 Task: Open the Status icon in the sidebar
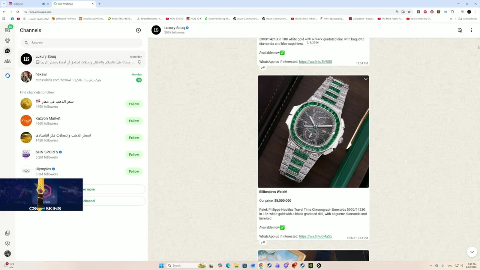pyautogui.click(x=7, y=40)
